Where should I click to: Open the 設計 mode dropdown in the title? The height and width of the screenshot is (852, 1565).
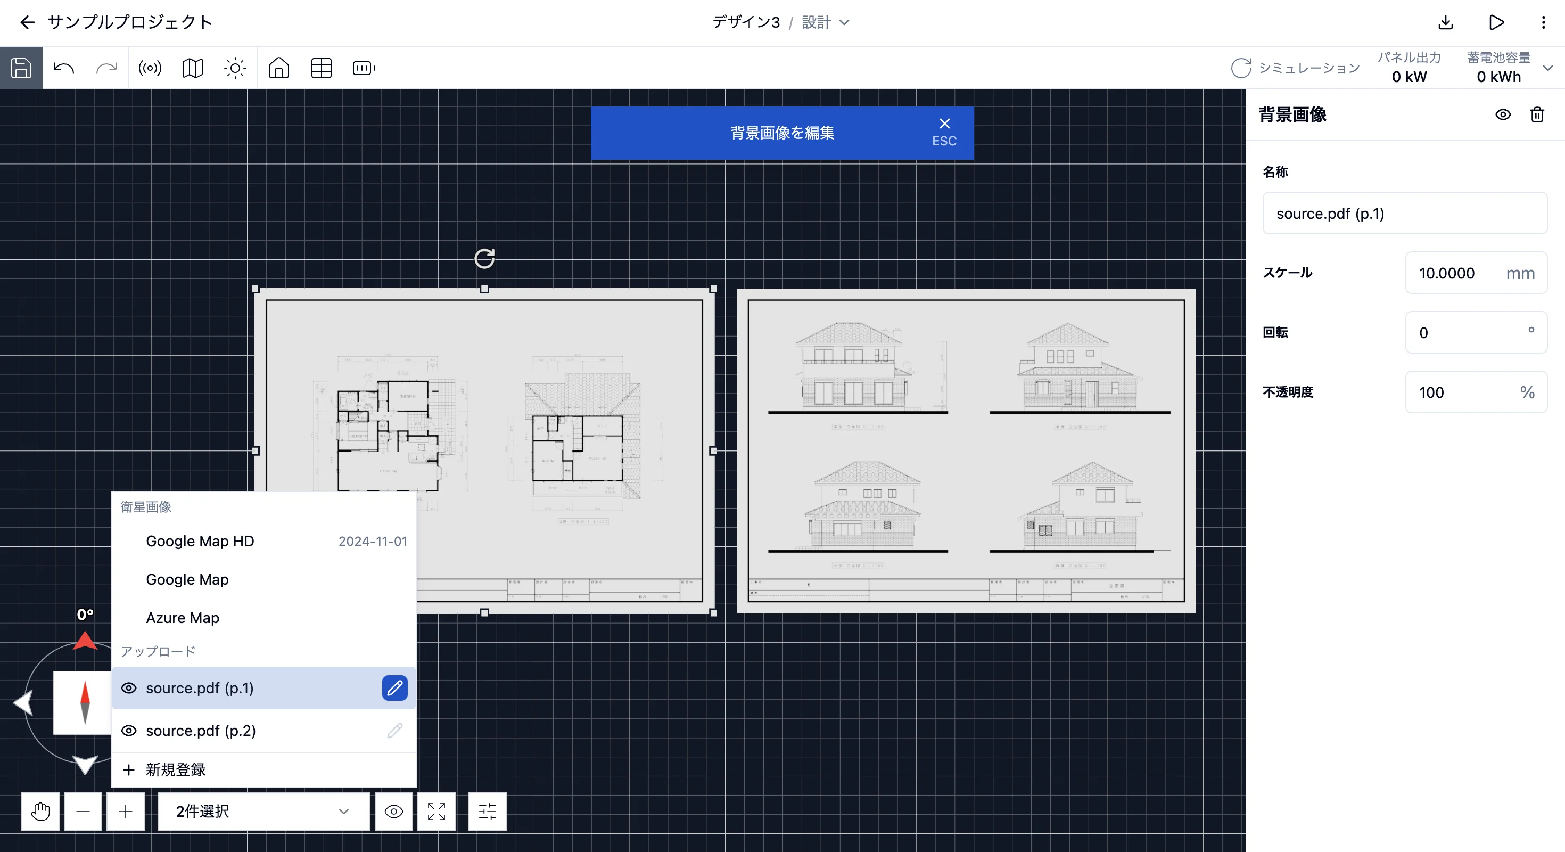tap(826, 22)
